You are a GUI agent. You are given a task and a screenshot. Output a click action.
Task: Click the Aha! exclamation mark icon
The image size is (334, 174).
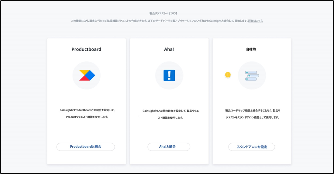pyautogui.click(x=169, y=75)
